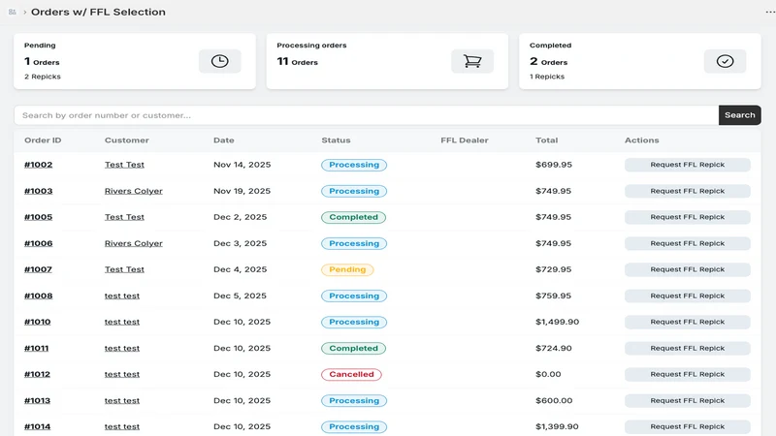Click the Search button
Image resolution: width=776 pixels, height=436 pixels.
[x=739, y=115]
